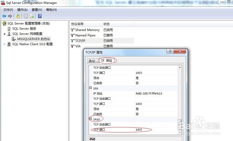Click the IP9 已启用 value 否

coord(137,114)
